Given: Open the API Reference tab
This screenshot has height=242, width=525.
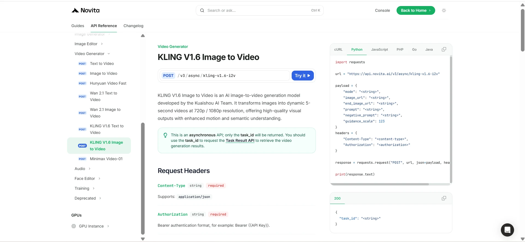Looking at the screenshot, I should tap(104, 26).
